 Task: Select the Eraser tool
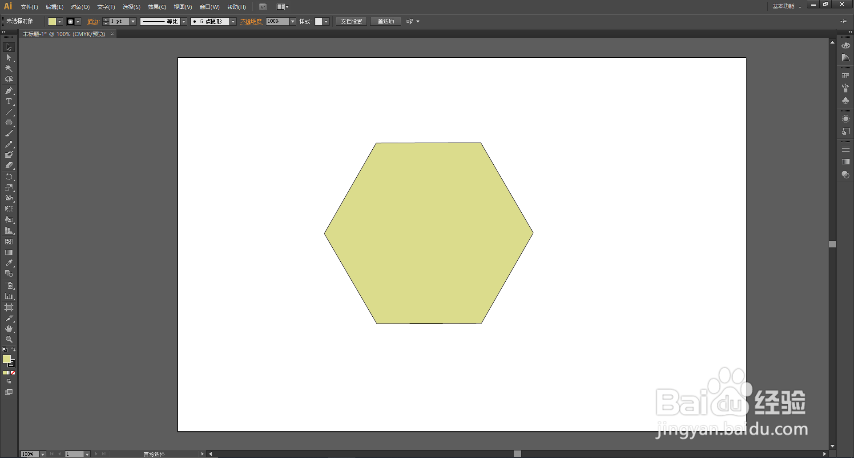(x=9, y=165)
